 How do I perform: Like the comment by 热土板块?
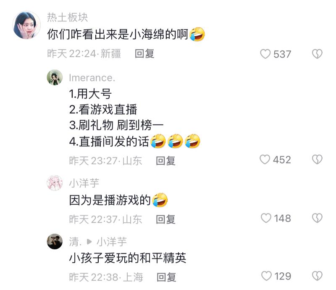point(265,54)
